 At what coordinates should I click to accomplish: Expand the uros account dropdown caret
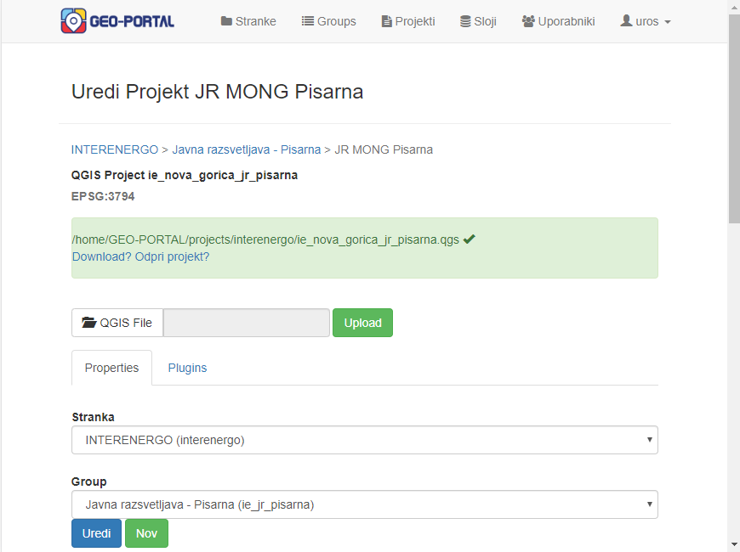(668, 22)
